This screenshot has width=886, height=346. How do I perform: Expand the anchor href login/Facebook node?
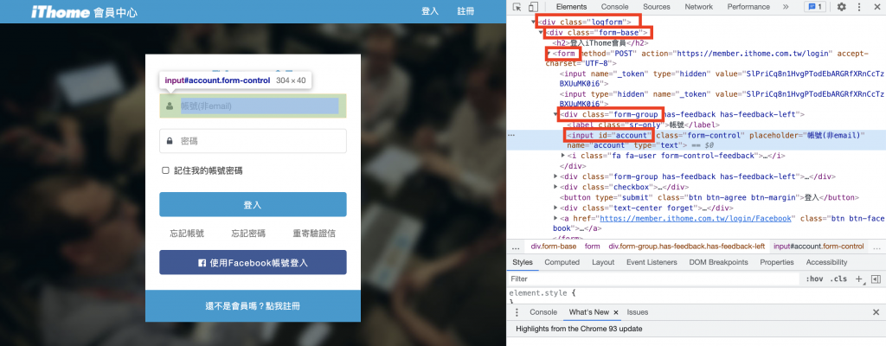coord(555,218)
